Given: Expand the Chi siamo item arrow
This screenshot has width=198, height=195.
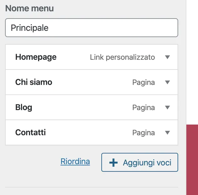Looking at the screenshot, I should (167, 82).
